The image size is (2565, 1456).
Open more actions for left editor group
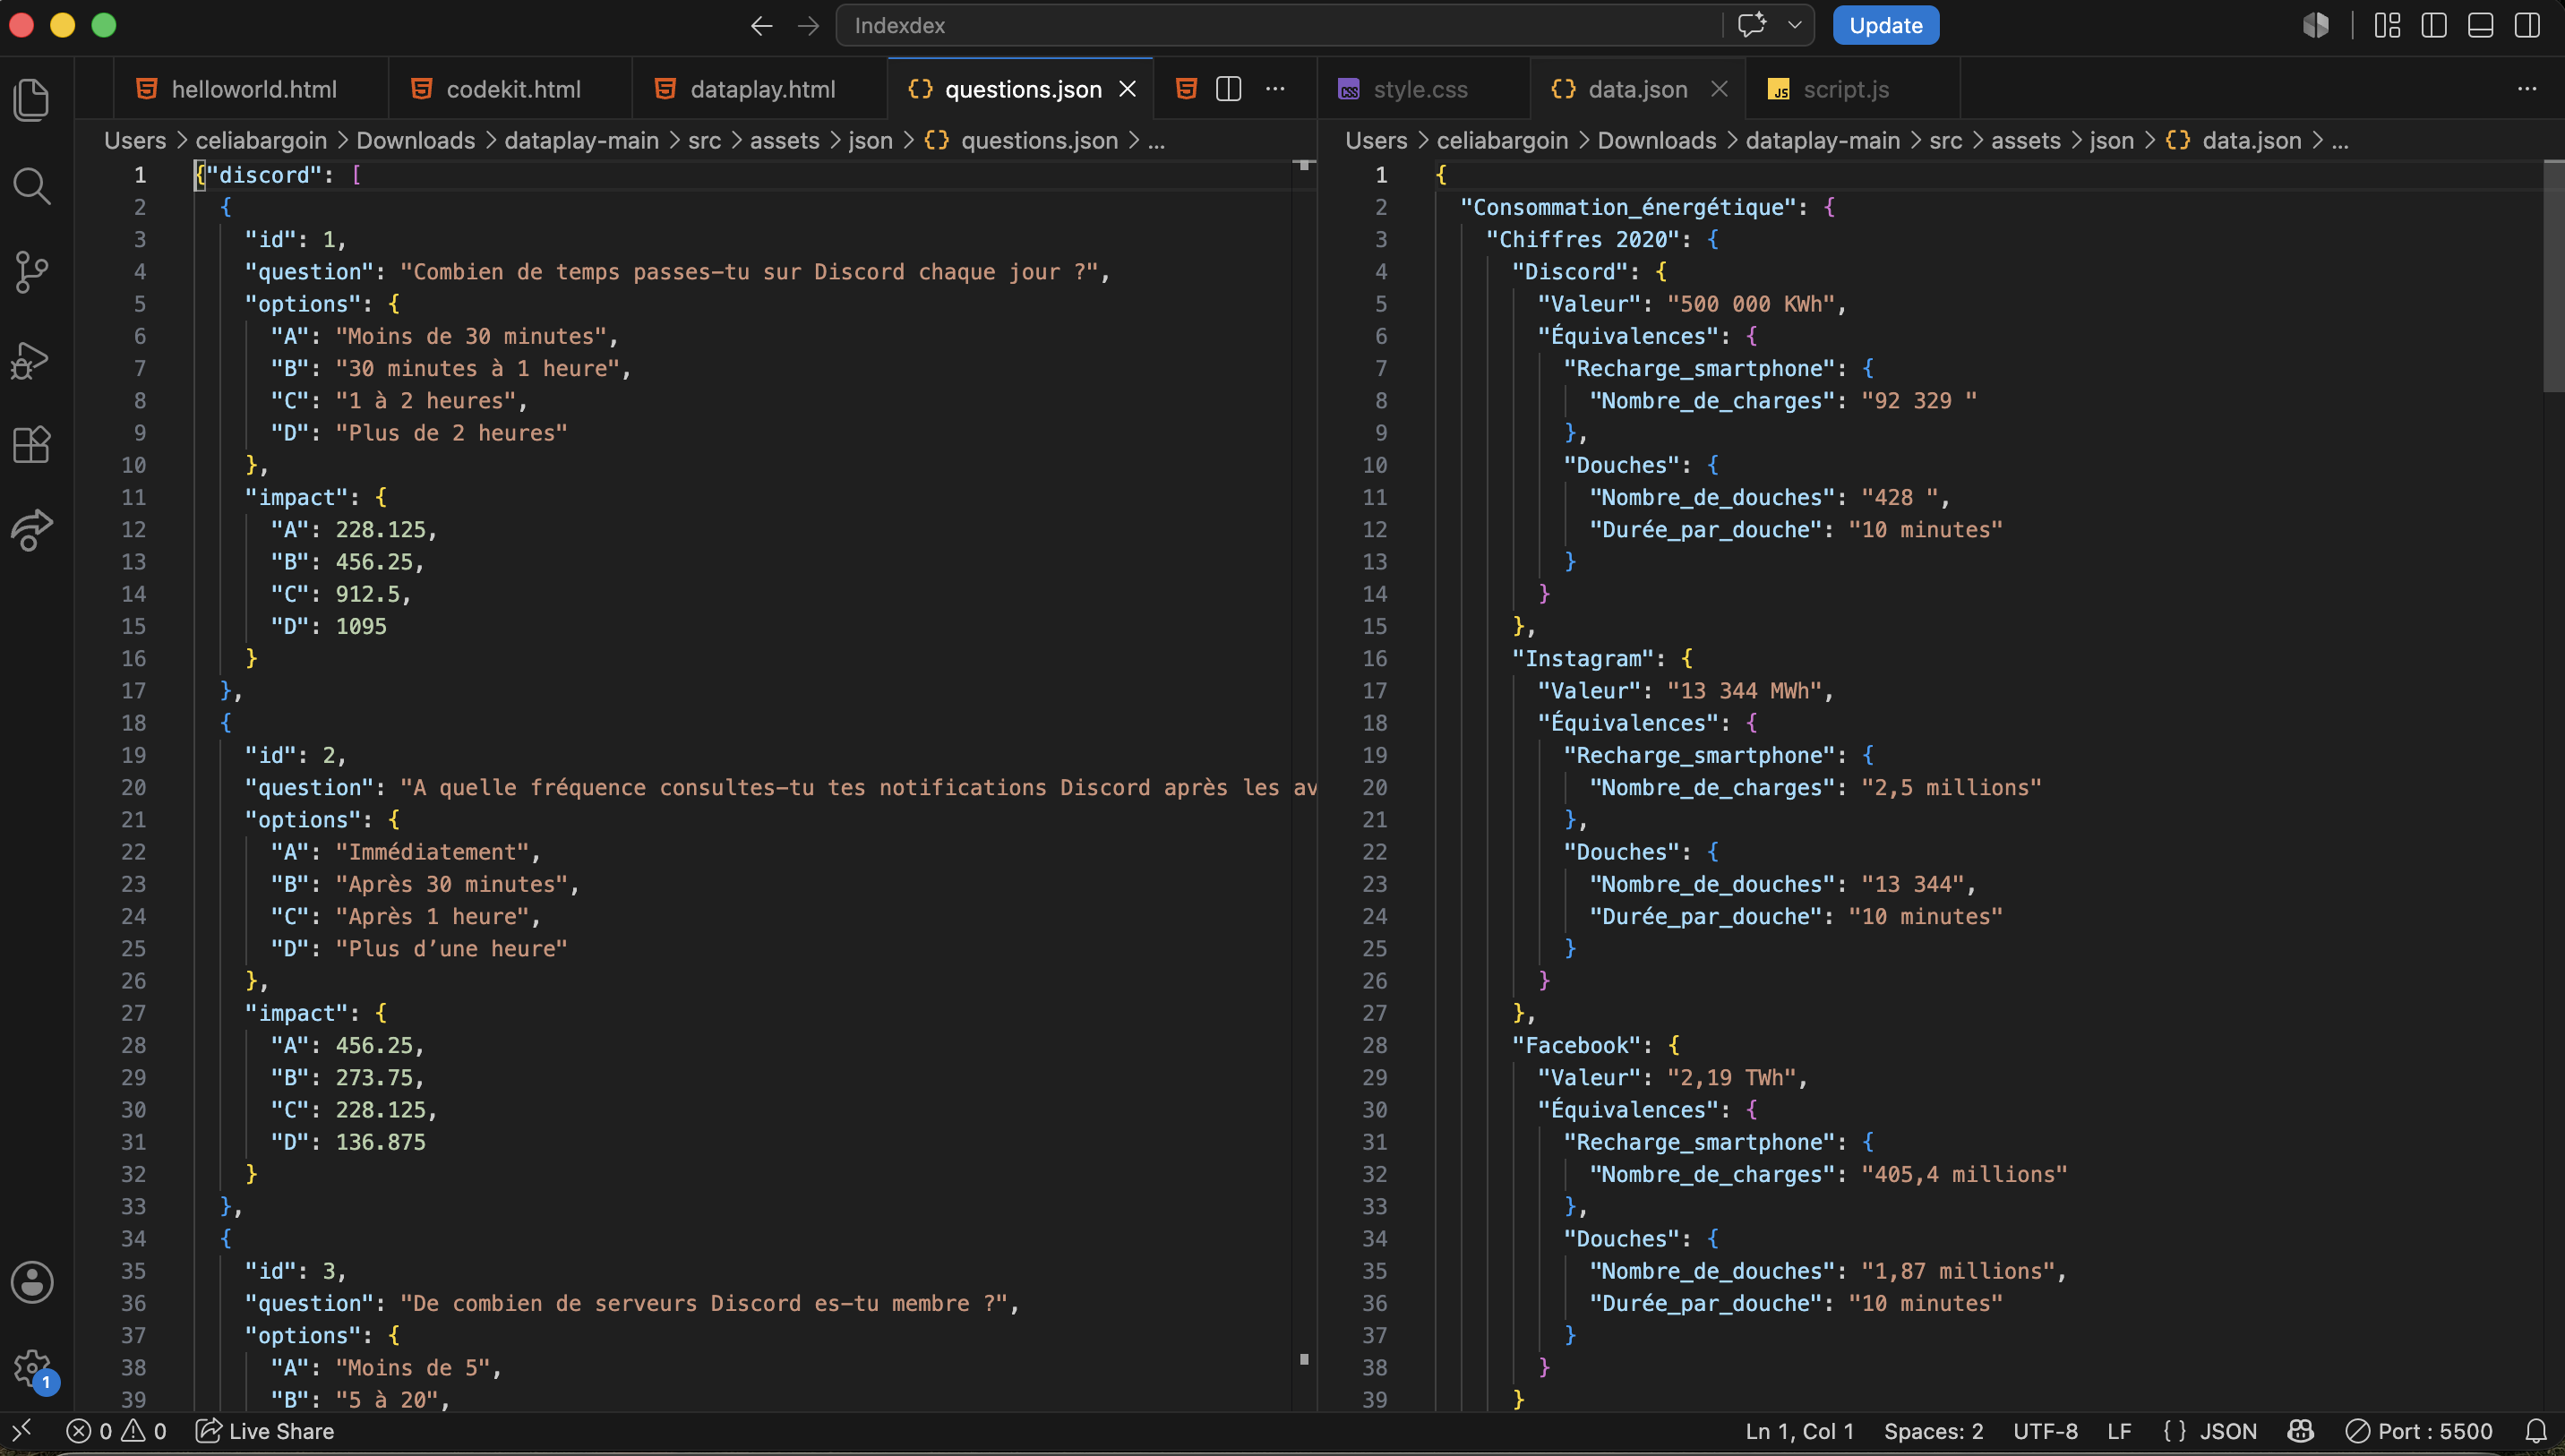pyautogui.click(x=1275, y=89)
